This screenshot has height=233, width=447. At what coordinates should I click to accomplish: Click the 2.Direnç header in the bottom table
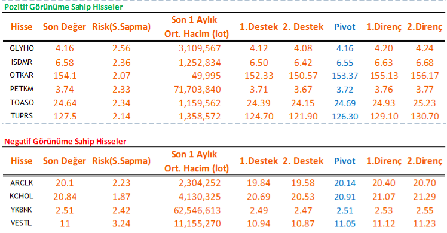[x=424, y=161]
